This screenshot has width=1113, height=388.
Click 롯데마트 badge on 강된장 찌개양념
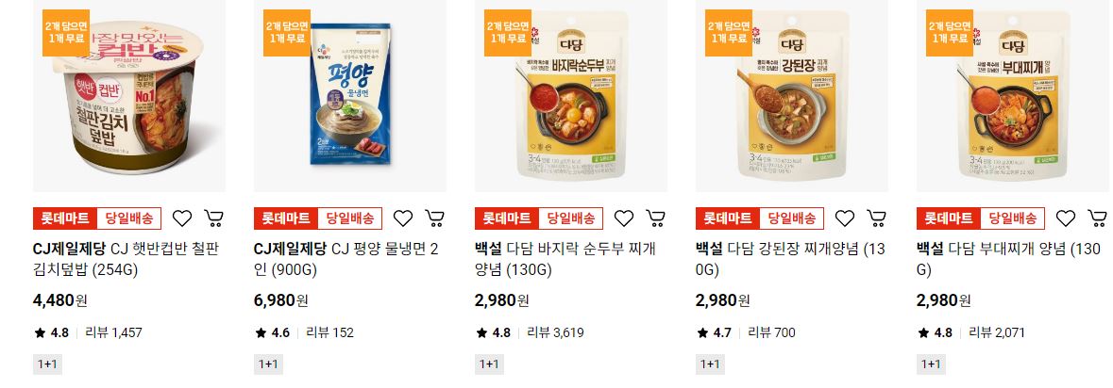pyautogui.click(x=728, y=218)
